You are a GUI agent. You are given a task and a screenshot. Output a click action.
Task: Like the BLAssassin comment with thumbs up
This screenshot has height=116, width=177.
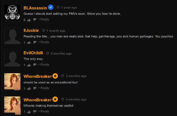(29, 20)
